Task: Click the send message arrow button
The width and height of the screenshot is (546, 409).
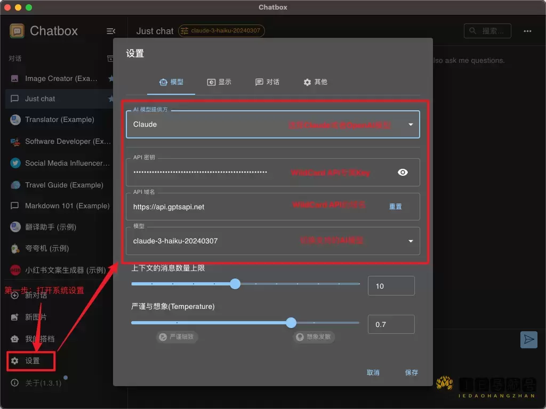Action: click(x=528, y=340)
